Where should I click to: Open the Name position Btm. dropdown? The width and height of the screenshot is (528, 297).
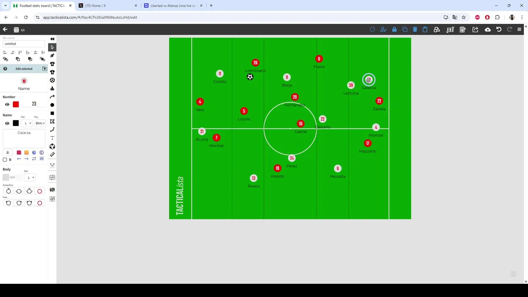coord(40,123)
